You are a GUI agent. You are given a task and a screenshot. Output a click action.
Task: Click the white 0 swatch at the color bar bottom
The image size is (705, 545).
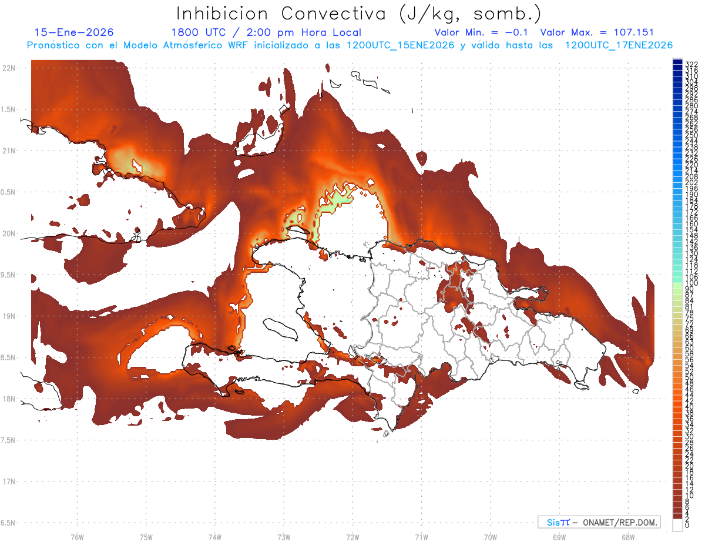point(677,524)
